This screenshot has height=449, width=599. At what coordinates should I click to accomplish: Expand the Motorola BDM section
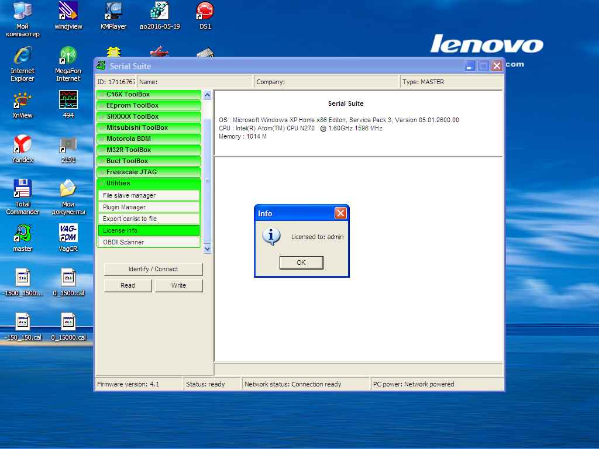[149, 139]
